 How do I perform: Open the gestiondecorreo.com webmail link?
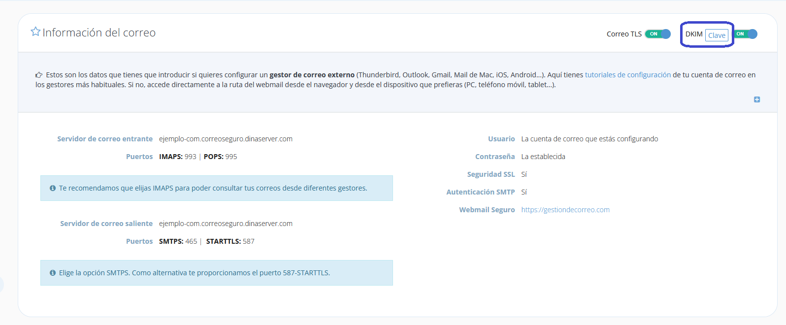pyautogui.click(x=565, y=210)
